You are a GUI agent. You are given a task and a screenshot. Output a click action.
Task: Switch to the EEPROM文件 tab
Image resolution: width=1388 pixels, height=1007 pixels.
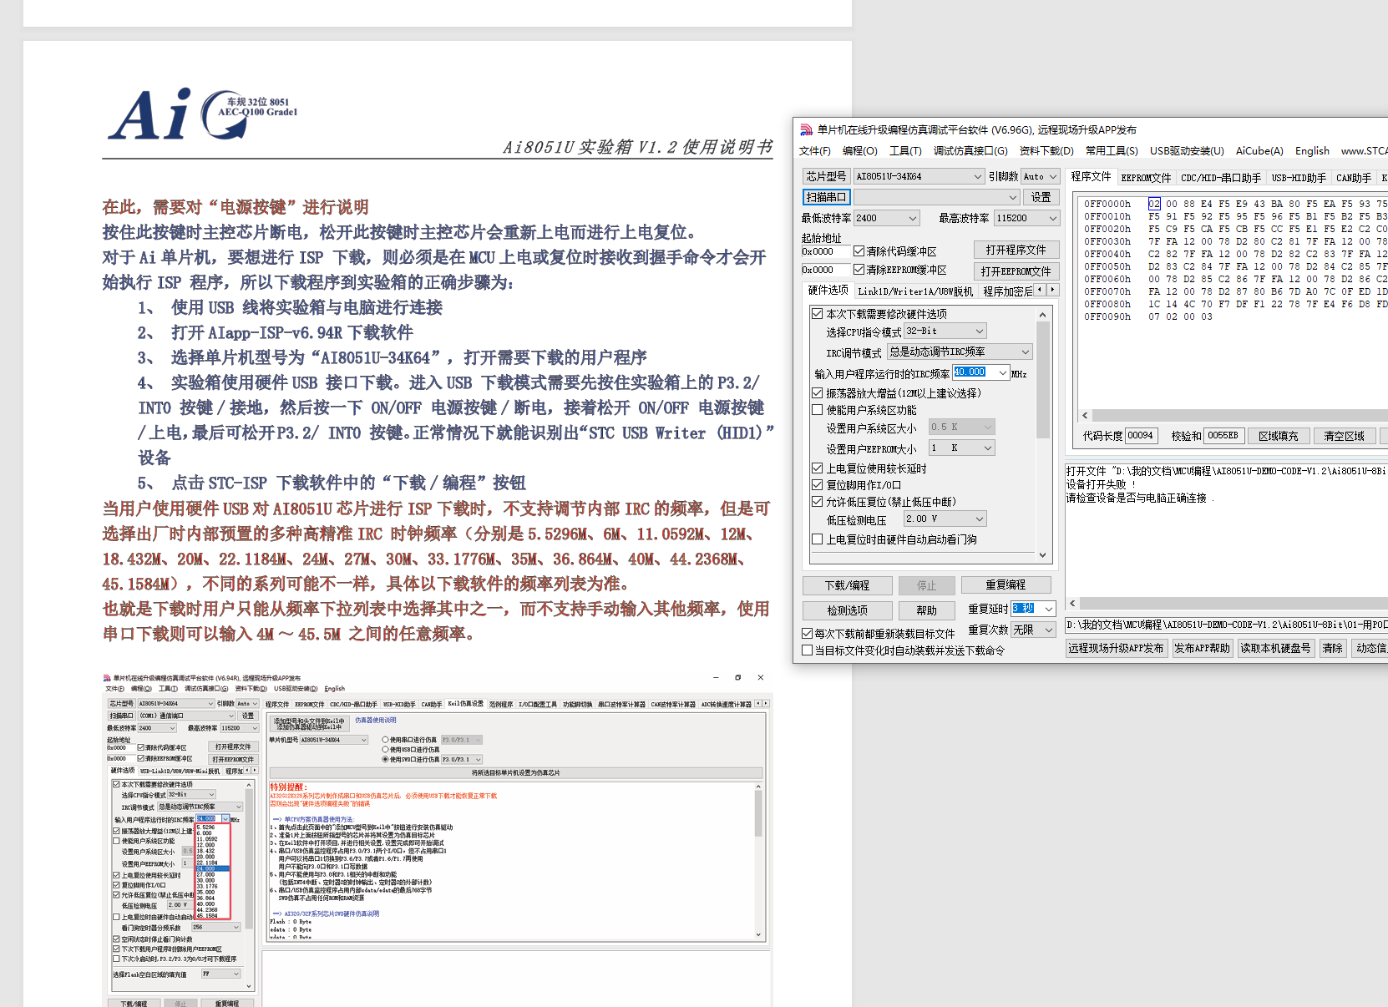(x=1146, y=177)
